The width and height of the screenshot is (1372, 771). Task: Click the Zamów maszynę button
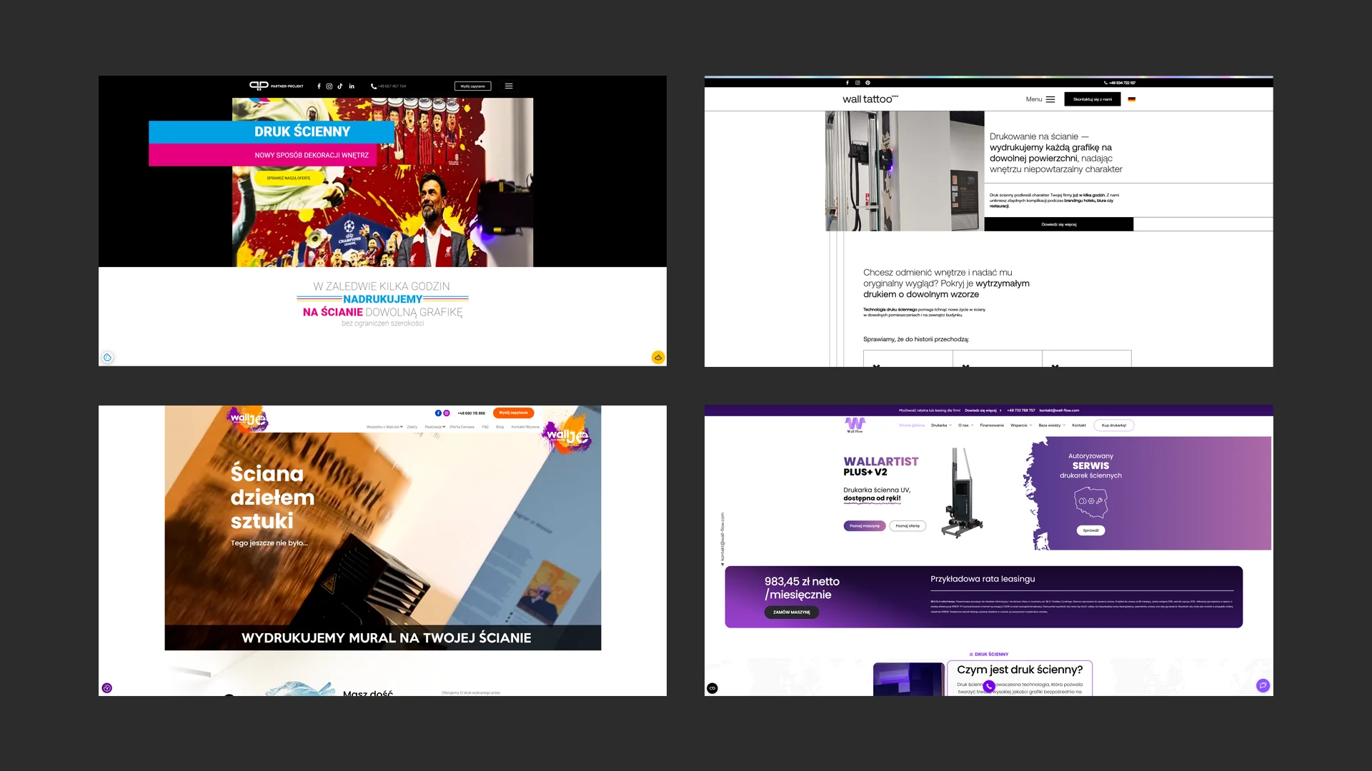(791, 613)
